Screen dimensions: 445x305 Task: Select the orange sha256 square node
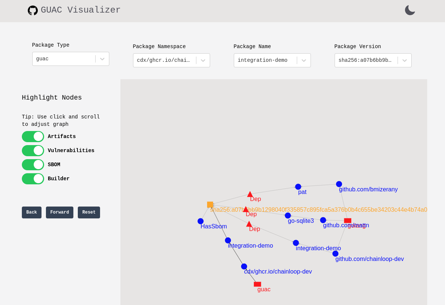pyautogui.click(x=210, y=205)
